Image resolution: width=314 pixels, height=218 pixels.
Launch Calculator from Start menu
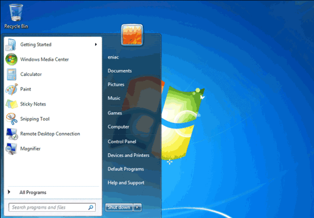point(53,74)
